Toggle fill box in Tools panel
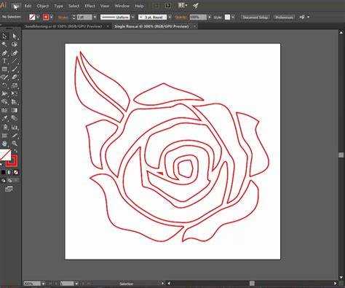Image resolution: width=345 pixels, height=288 pixels. (x=5, y=155)
